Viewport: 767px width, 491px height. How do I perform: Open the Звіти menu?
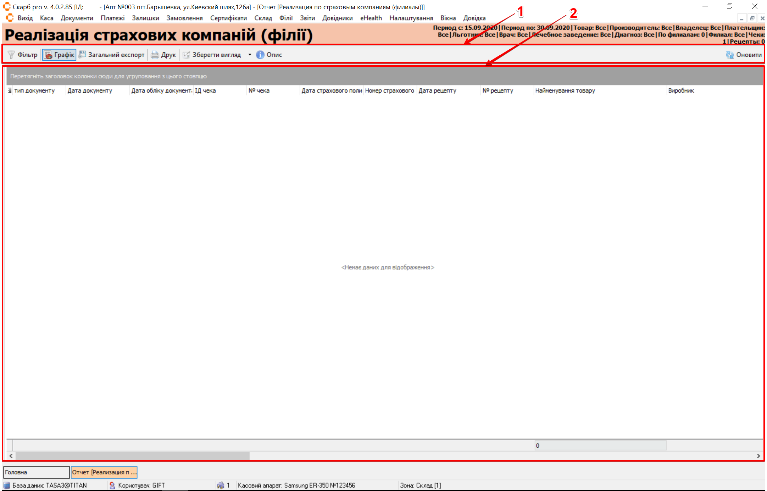(307, 18)
